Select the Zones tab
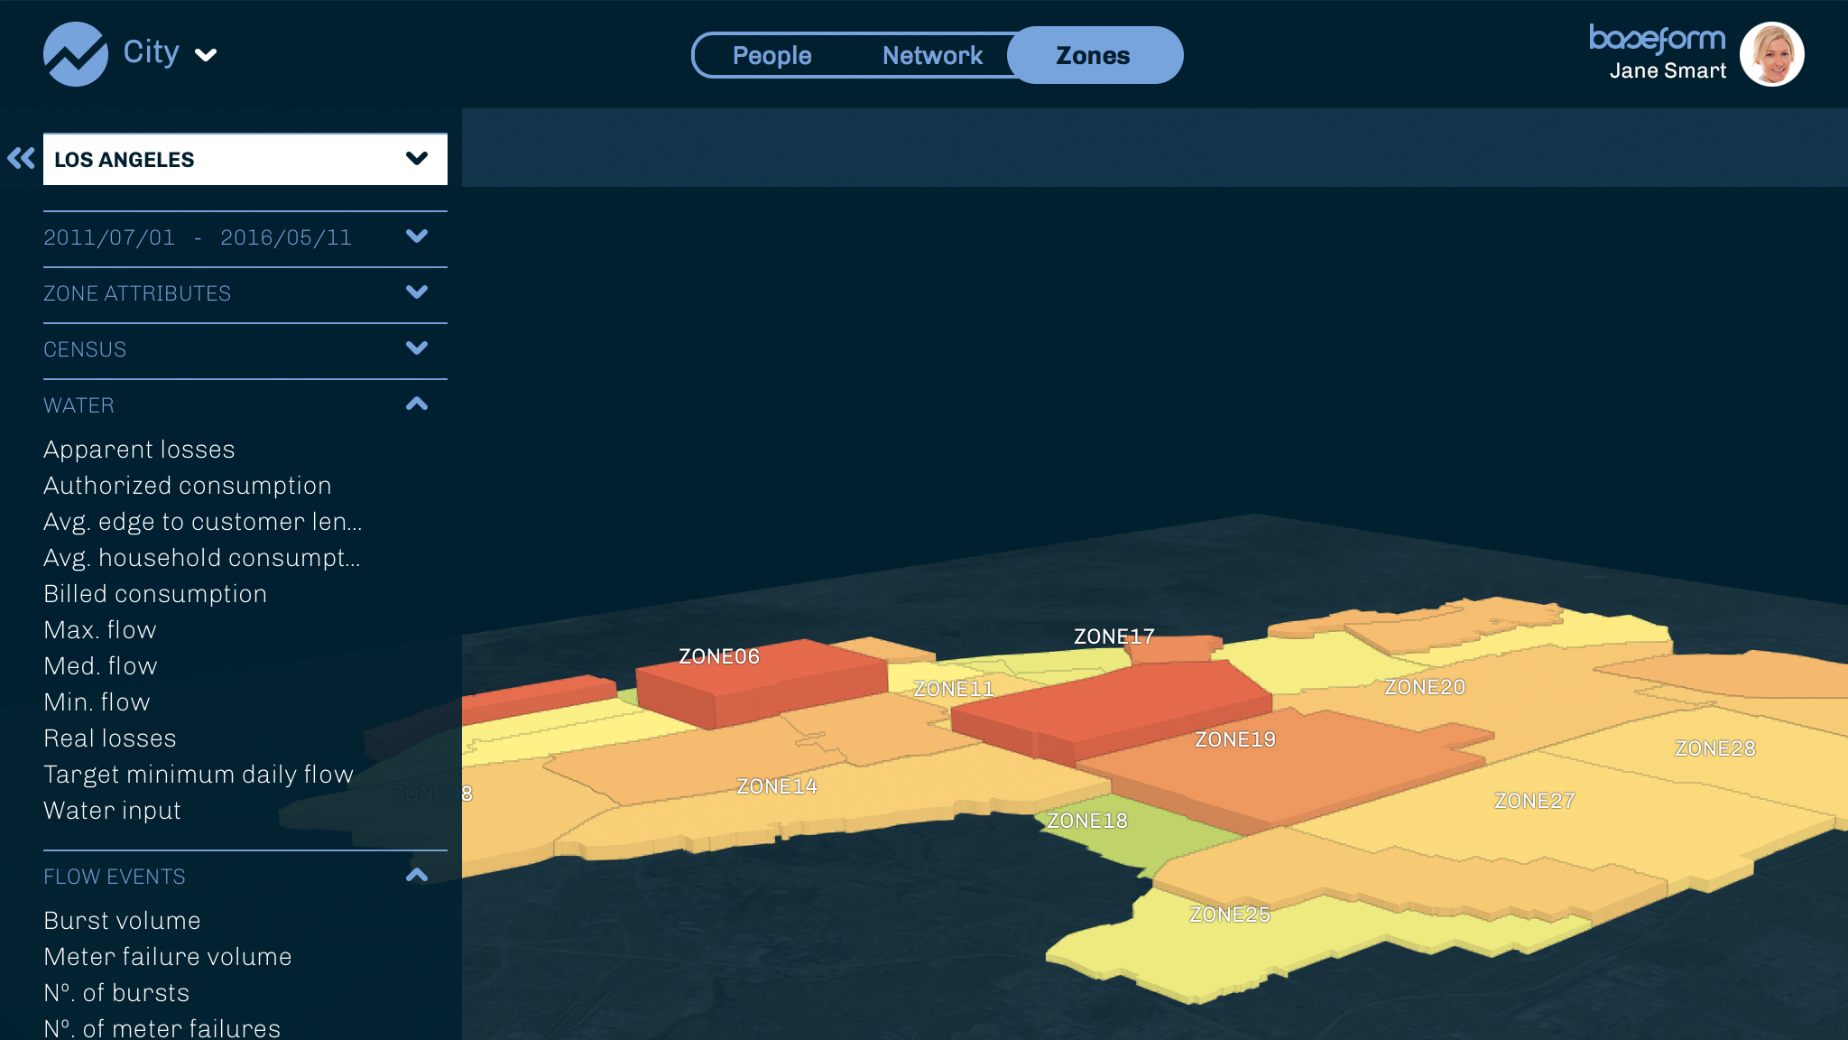The height and width of the screenshot is (1040, 1848). pyautogui.click(x=1094, y=55)
